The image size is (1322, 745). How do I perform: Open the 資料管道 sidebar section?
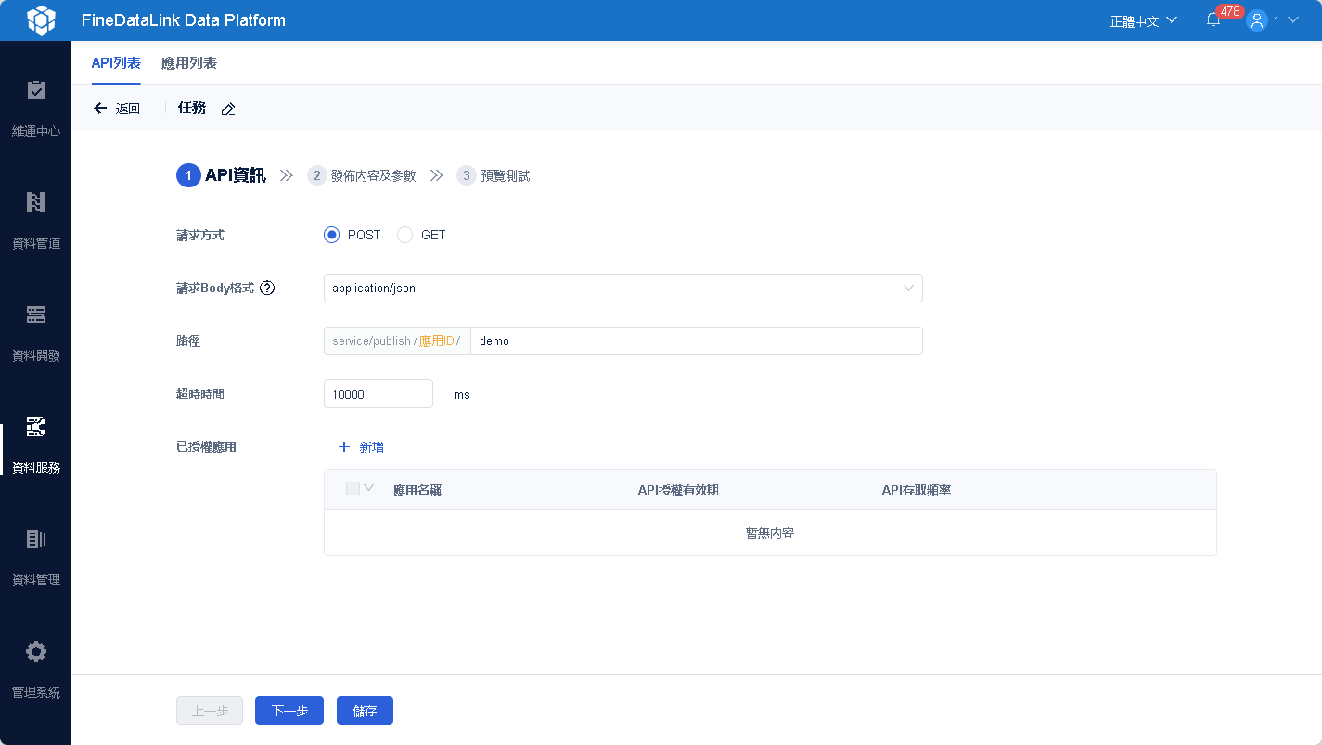(x=35, y=222)
